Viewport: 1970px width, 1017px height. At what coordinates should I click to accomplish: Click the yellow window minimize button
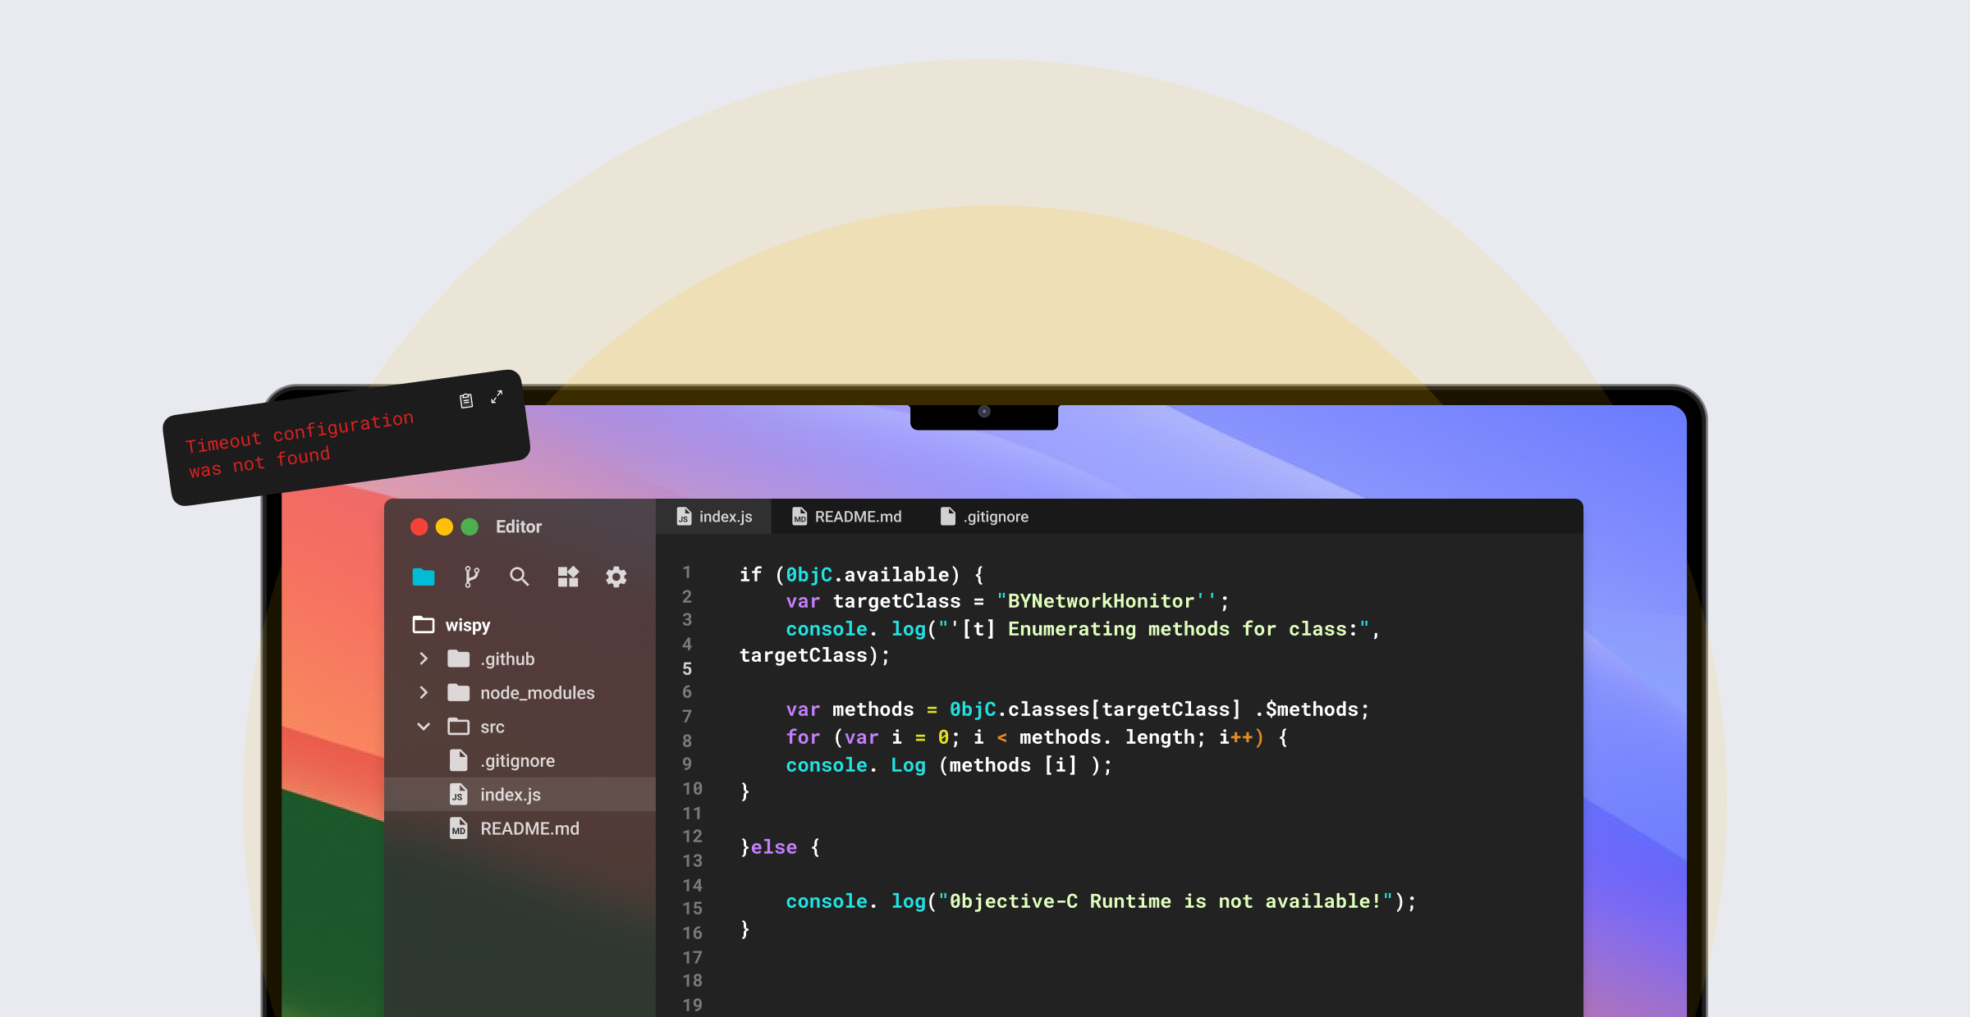pyautogui.click(x=444, y=527)
